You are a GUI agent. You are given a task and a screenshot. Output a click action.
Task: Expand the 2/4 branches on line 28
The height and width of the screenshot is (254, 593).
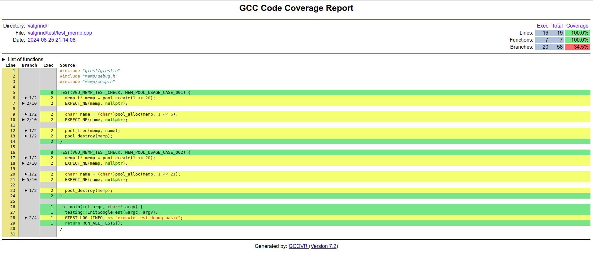(31, 218)
